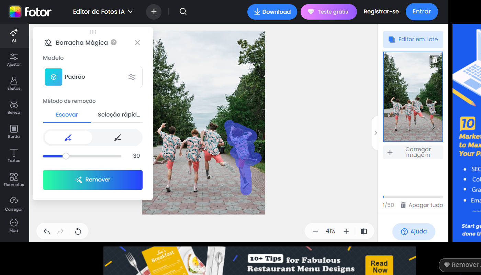Click the search magnifier icon
The width and height of the screenshot is (481, 275).
click(183, 12)
